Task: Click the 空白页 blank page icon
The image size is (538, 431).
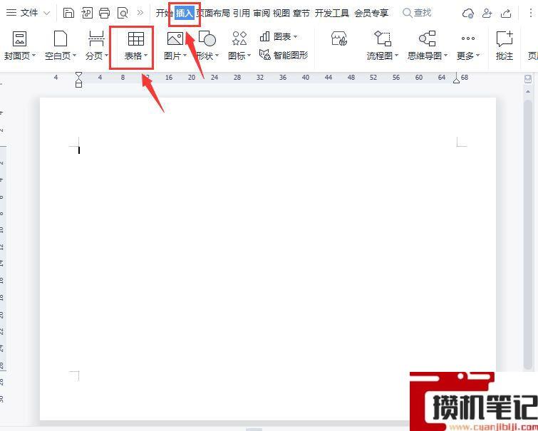Action: tap(61, 38)
